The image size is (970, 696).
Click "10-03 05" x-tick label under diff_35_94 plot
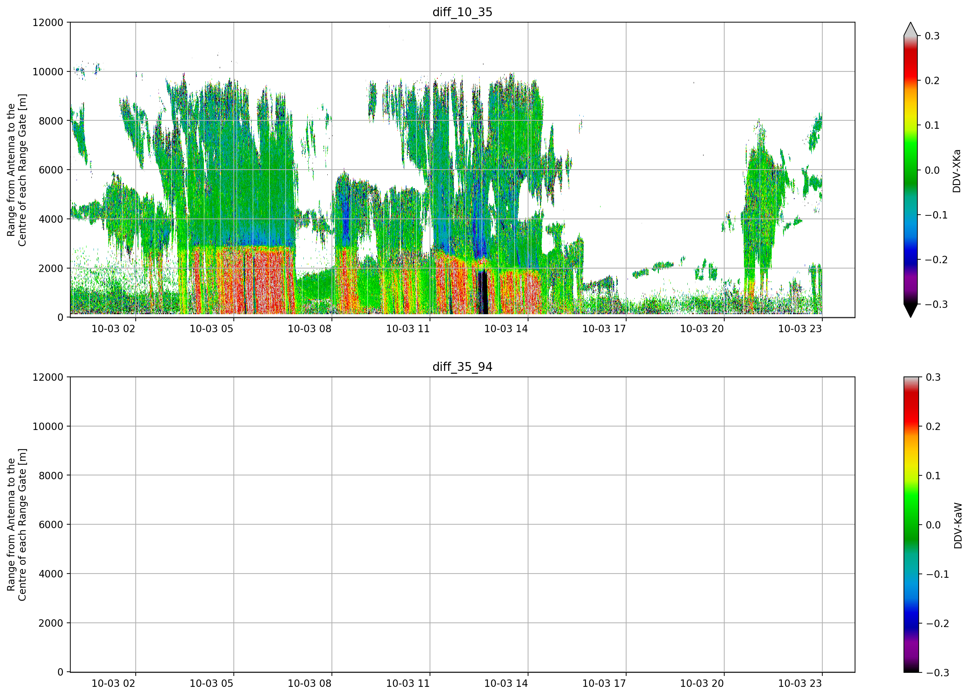tap(211, 684)
